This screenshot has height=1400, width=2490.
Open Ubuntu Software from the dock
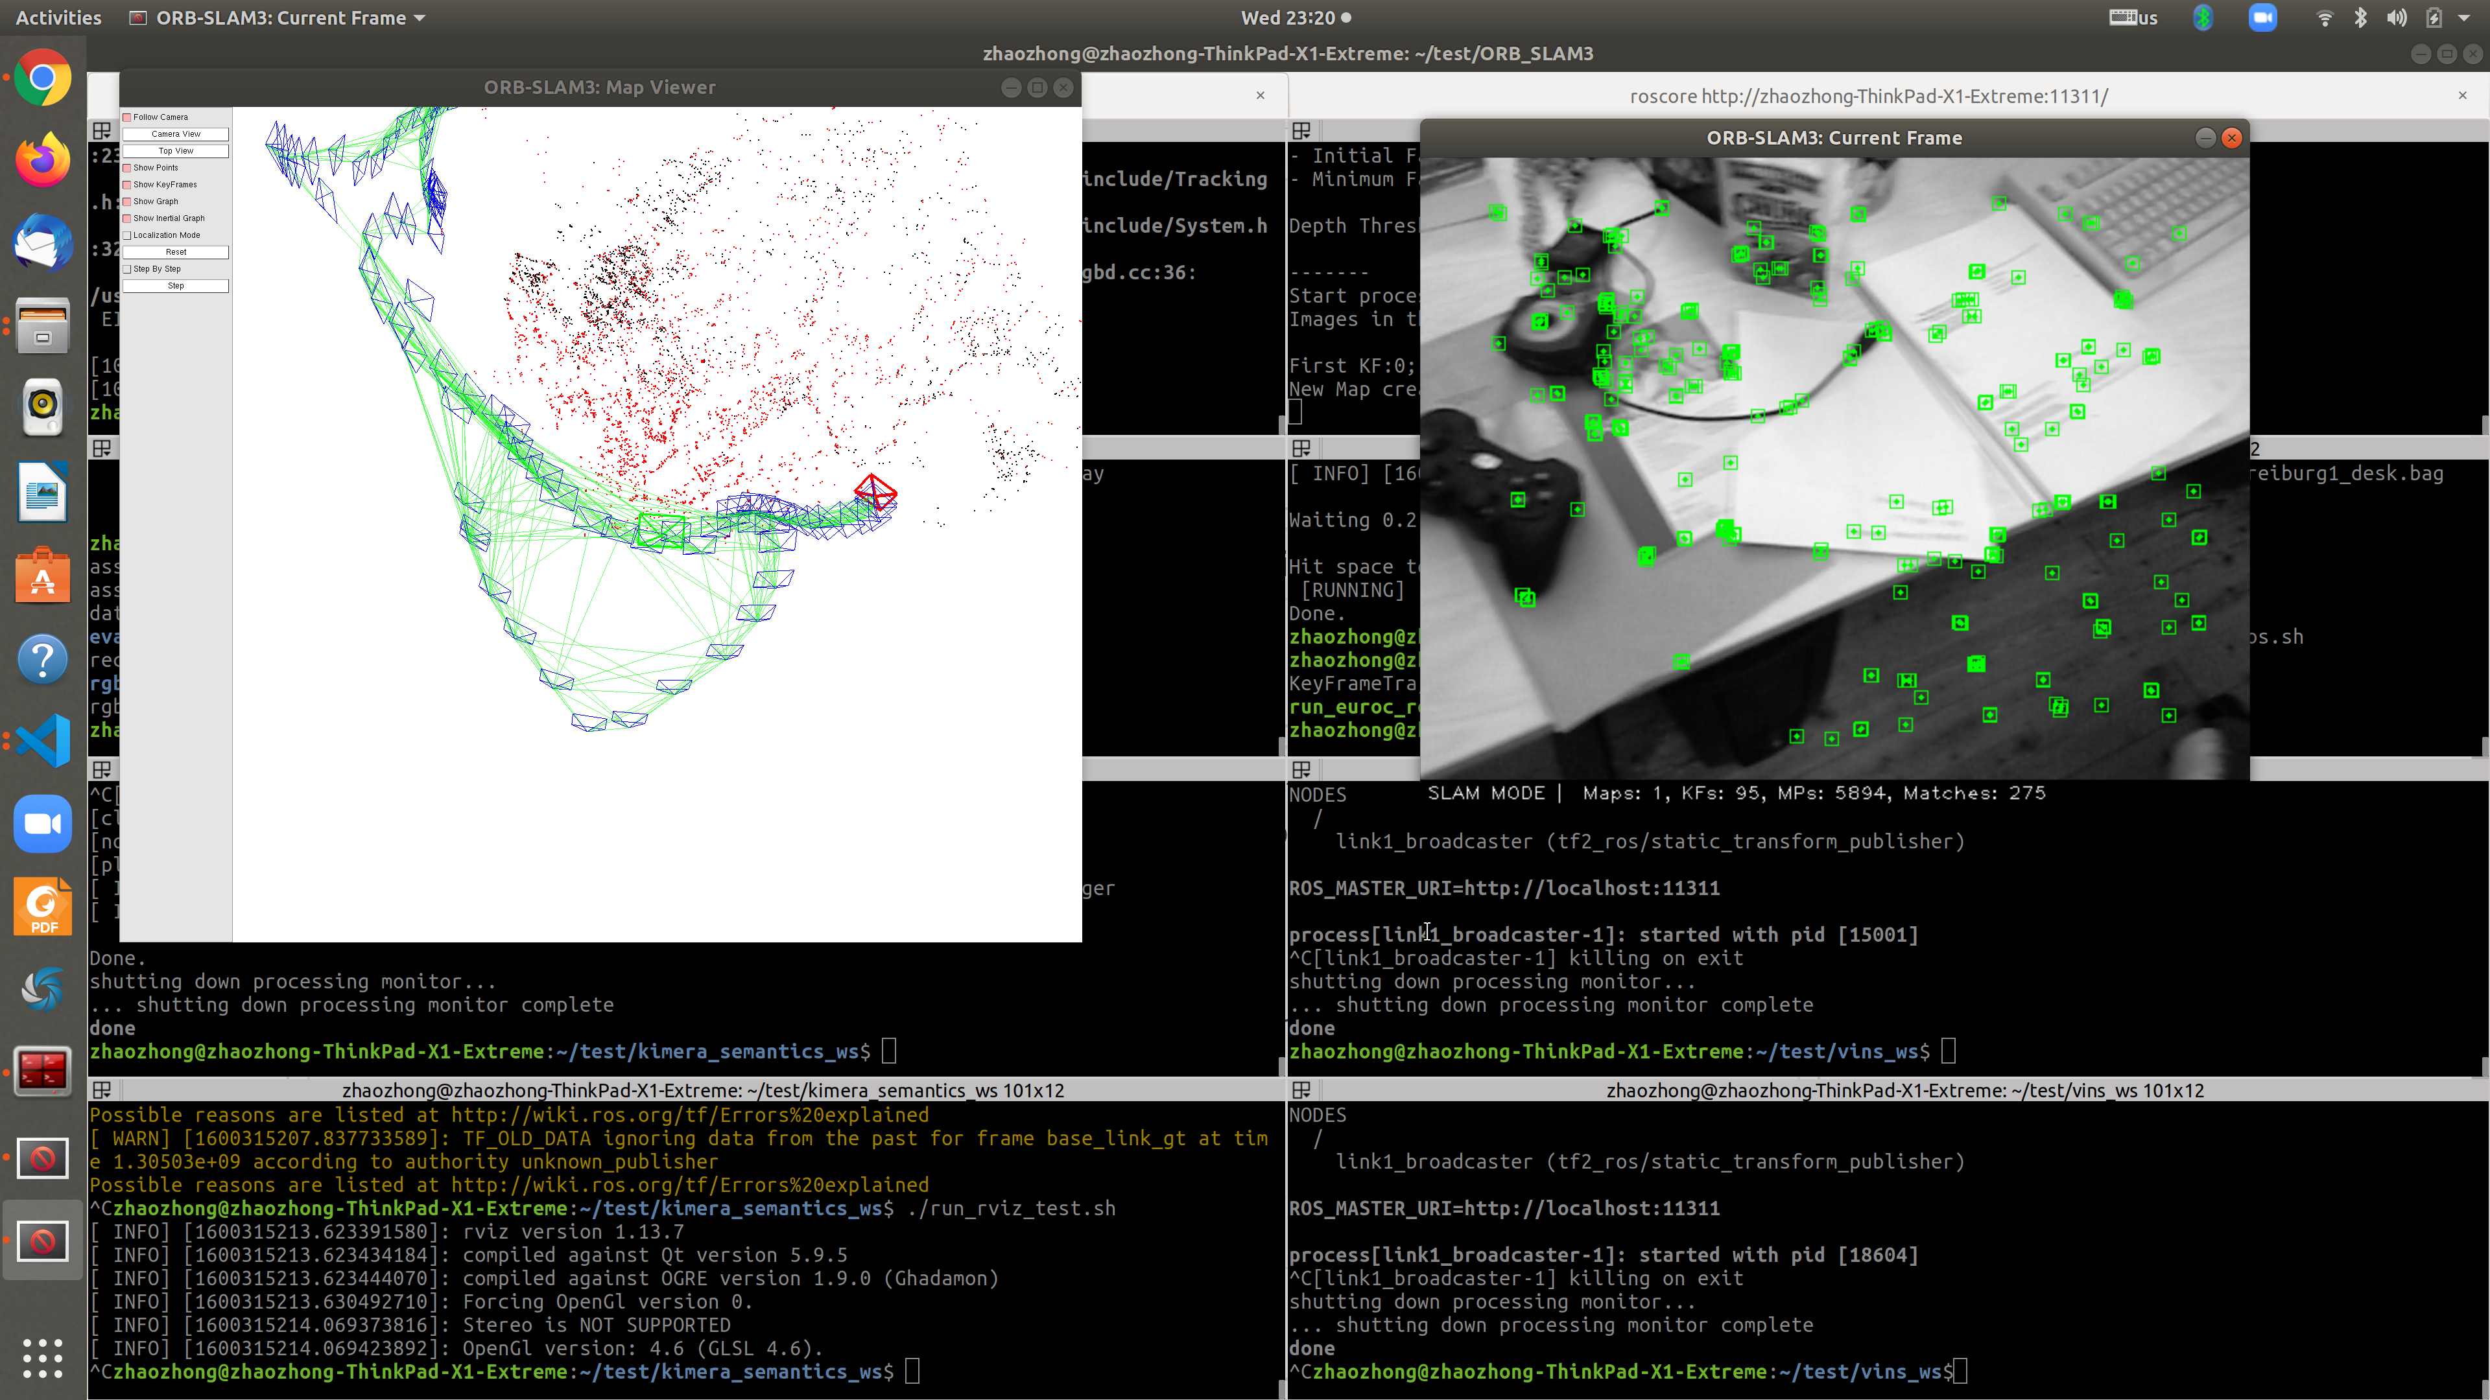[x=43, y=575]
